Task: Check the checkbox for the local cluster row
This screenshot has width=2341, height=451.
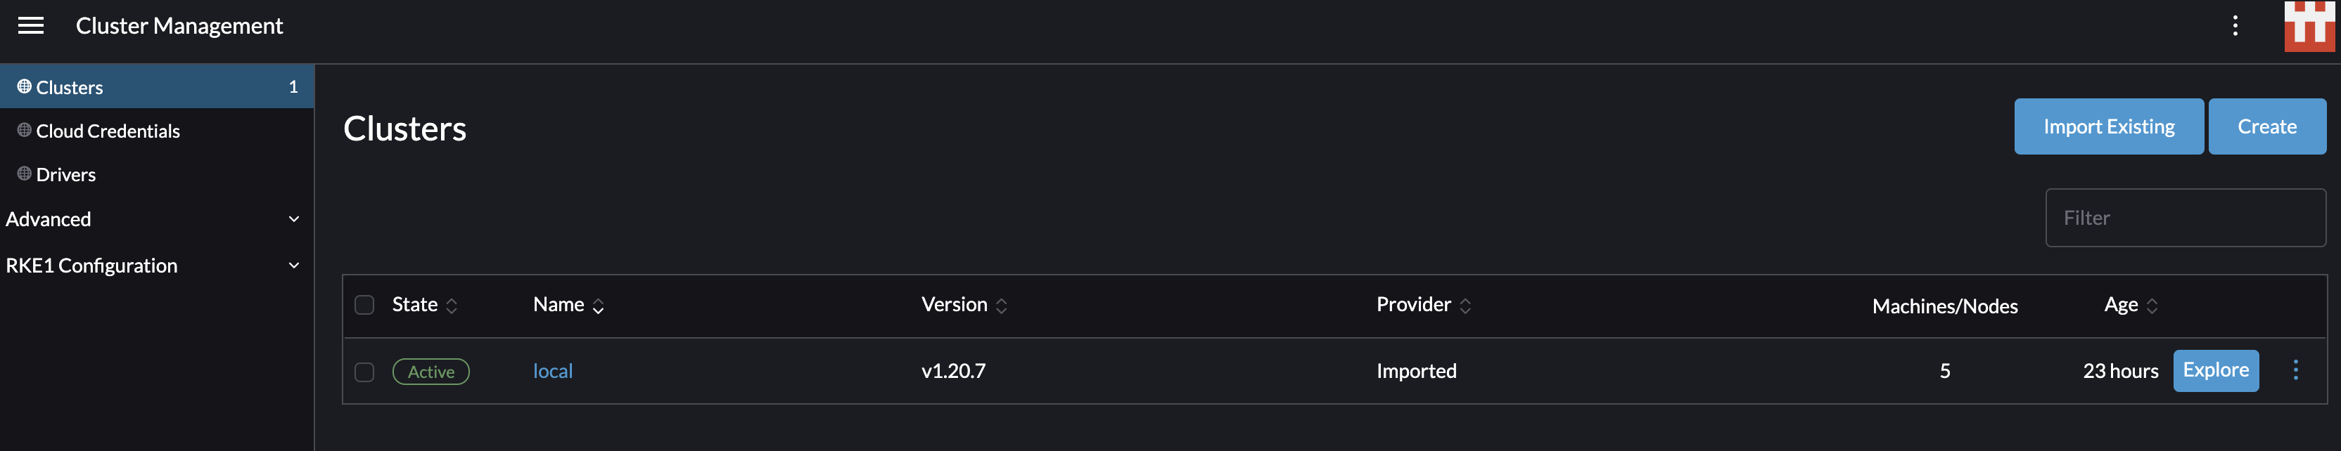Action: coord(364,371)
